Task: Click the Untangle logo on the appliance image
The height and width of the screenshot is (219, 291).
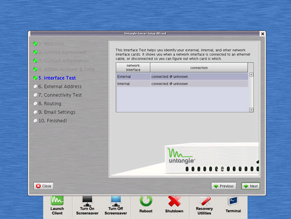Action: pyautogui.click(x=181, y=156)
